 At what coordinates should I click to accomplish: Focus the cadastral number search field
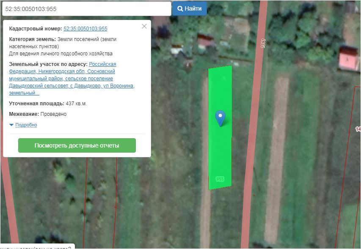point(87,9)
